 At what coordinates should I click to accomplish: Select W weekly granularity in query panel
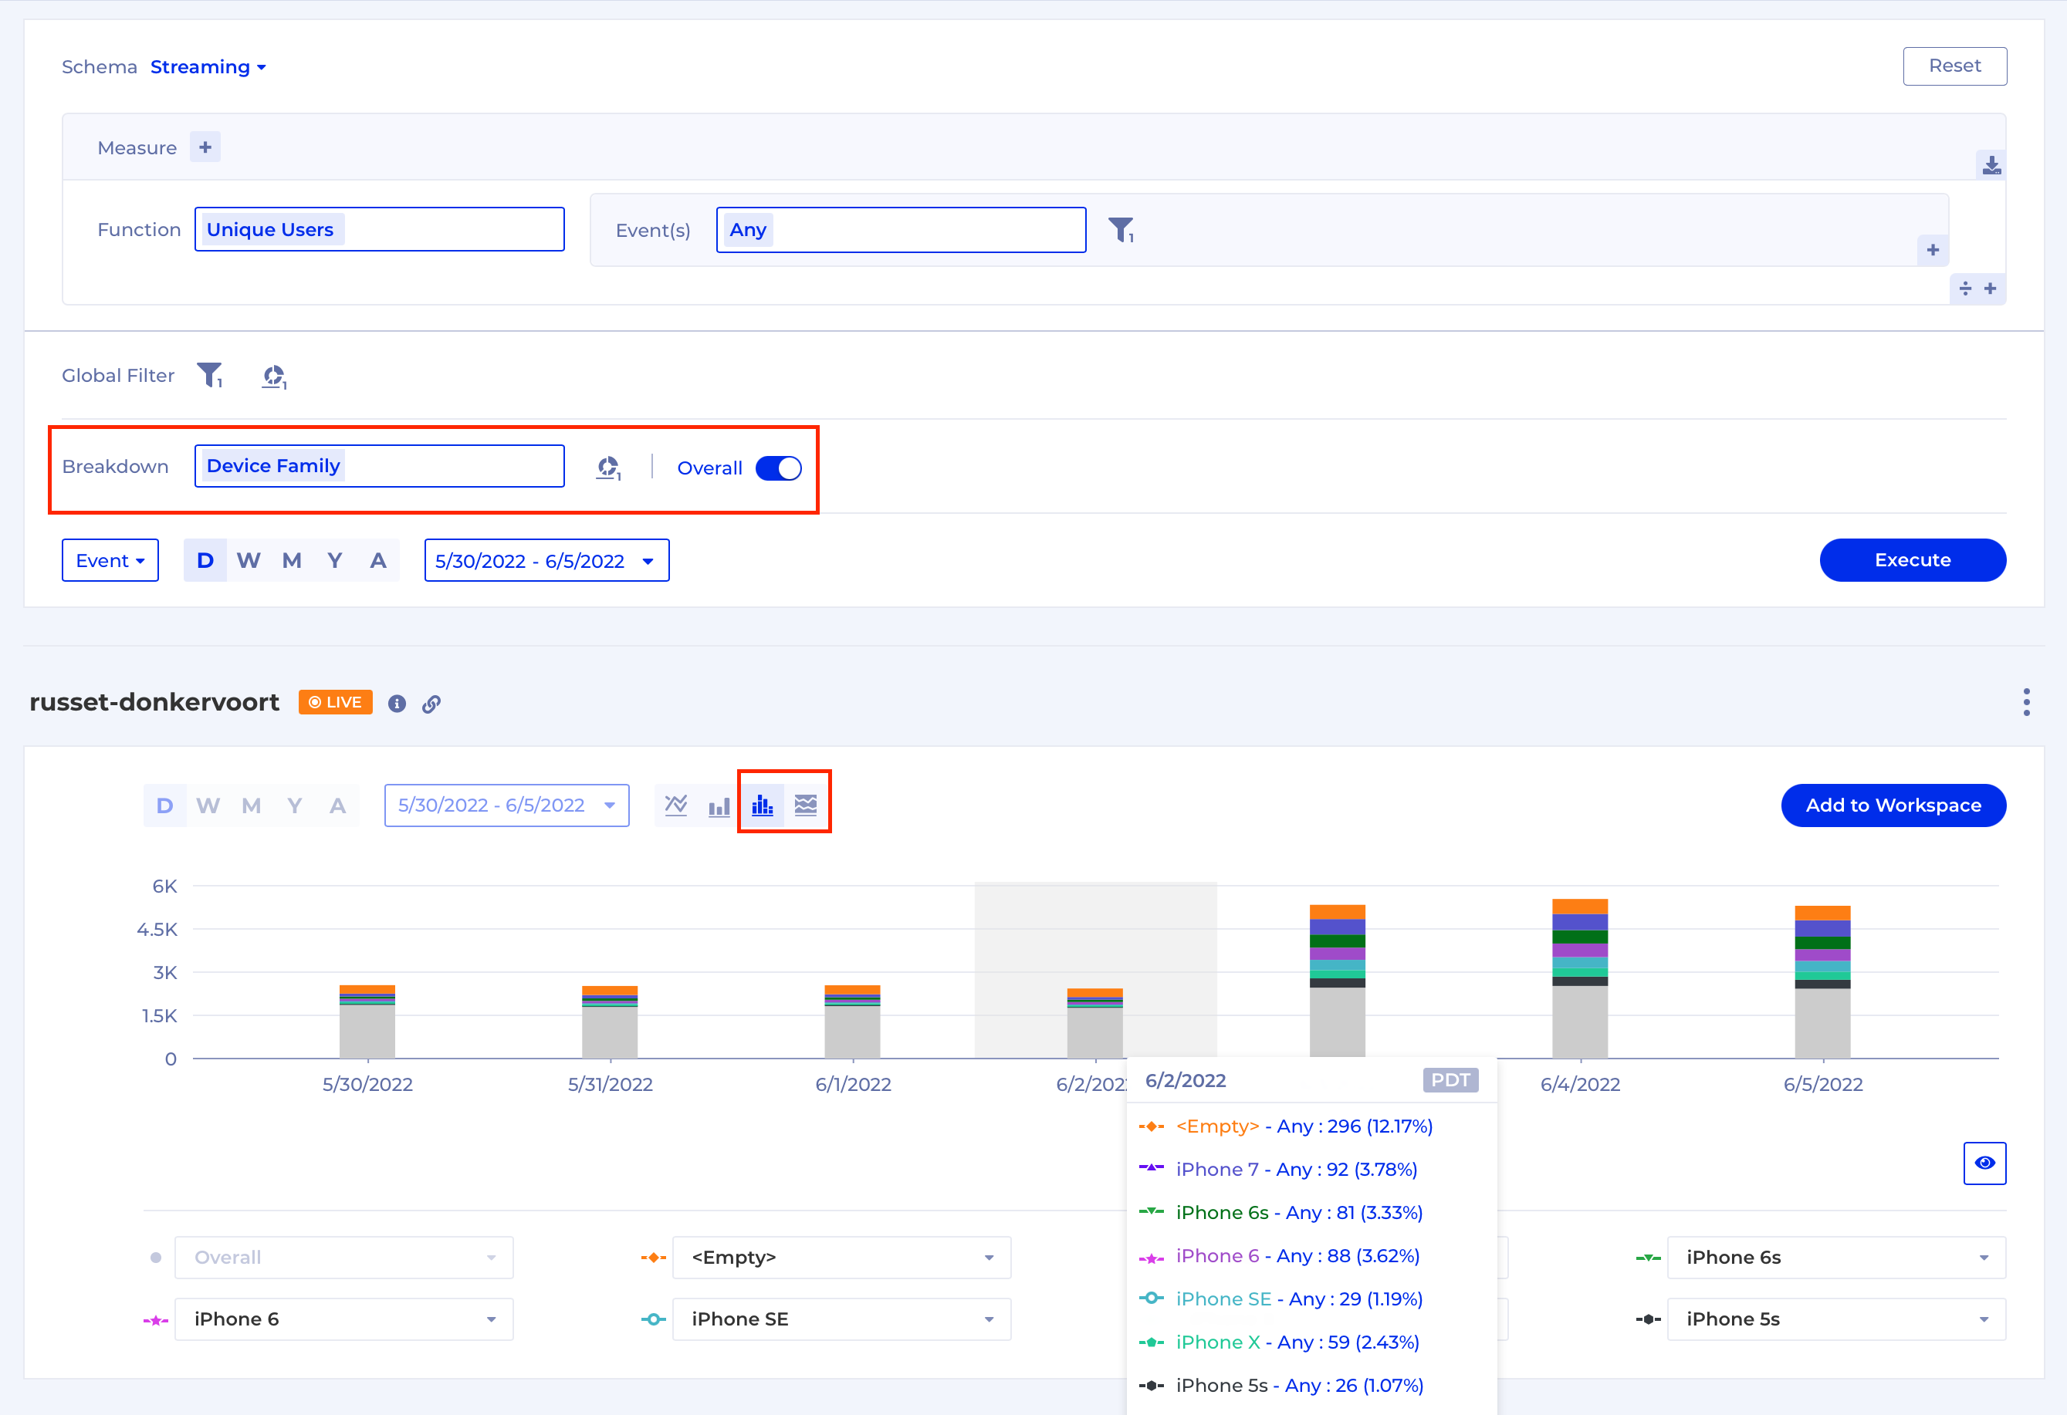248,561
